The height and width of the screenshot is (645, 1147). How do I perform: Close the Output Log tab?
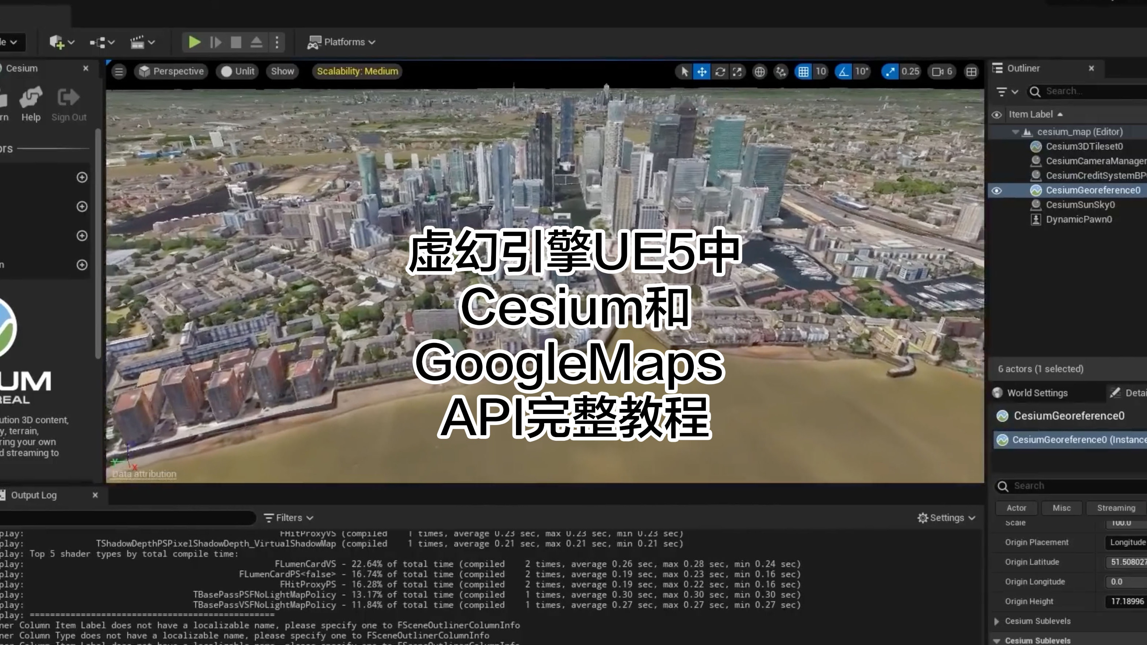pos(95,495)
